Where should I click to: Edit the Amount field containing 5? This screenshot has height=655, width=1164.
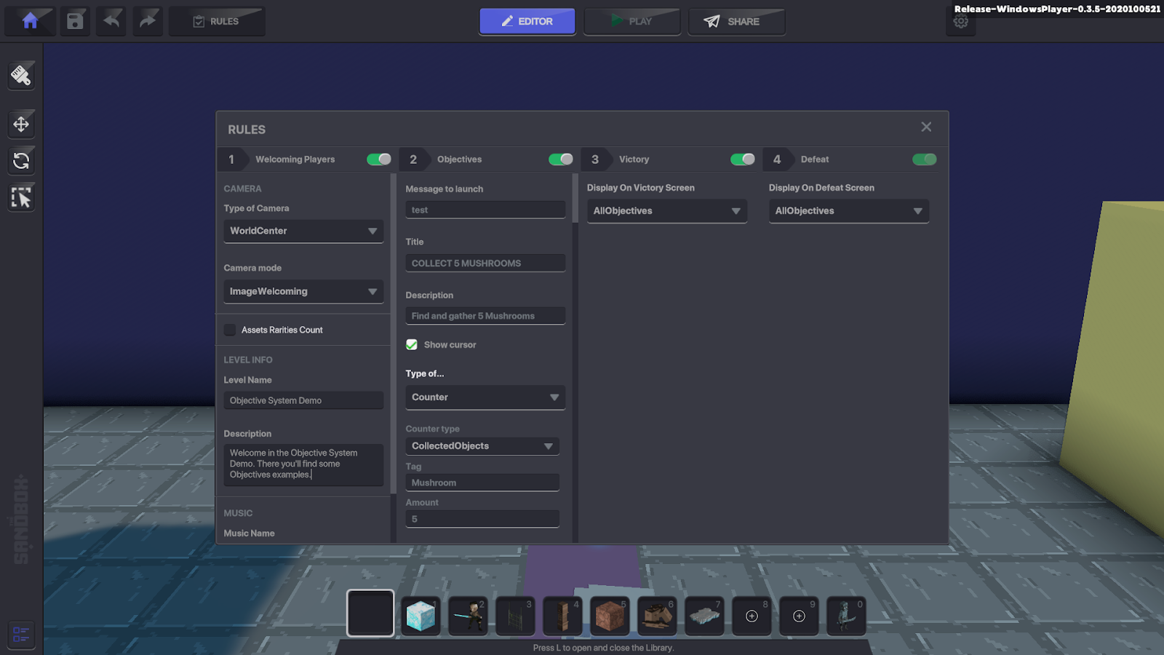[482, 519]
